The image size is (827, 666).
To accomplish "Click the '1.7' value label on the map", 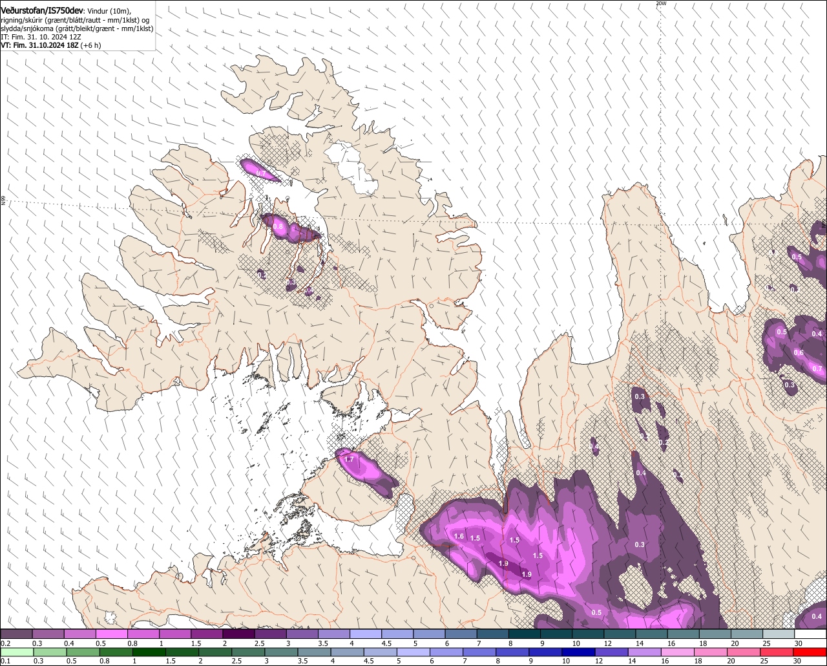I will pyautogui.click(x=350, y=459).
